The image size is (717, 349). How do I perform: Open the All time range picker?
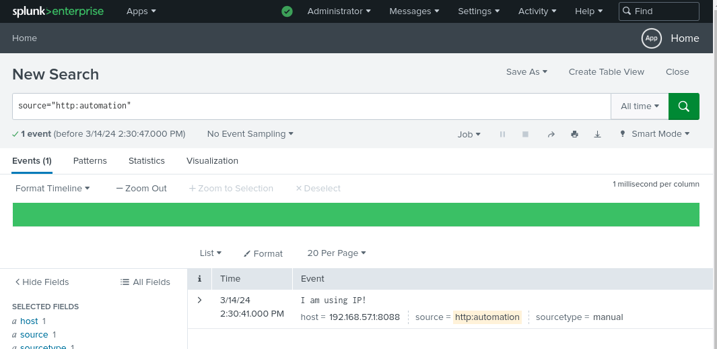(x=639, y=106)
